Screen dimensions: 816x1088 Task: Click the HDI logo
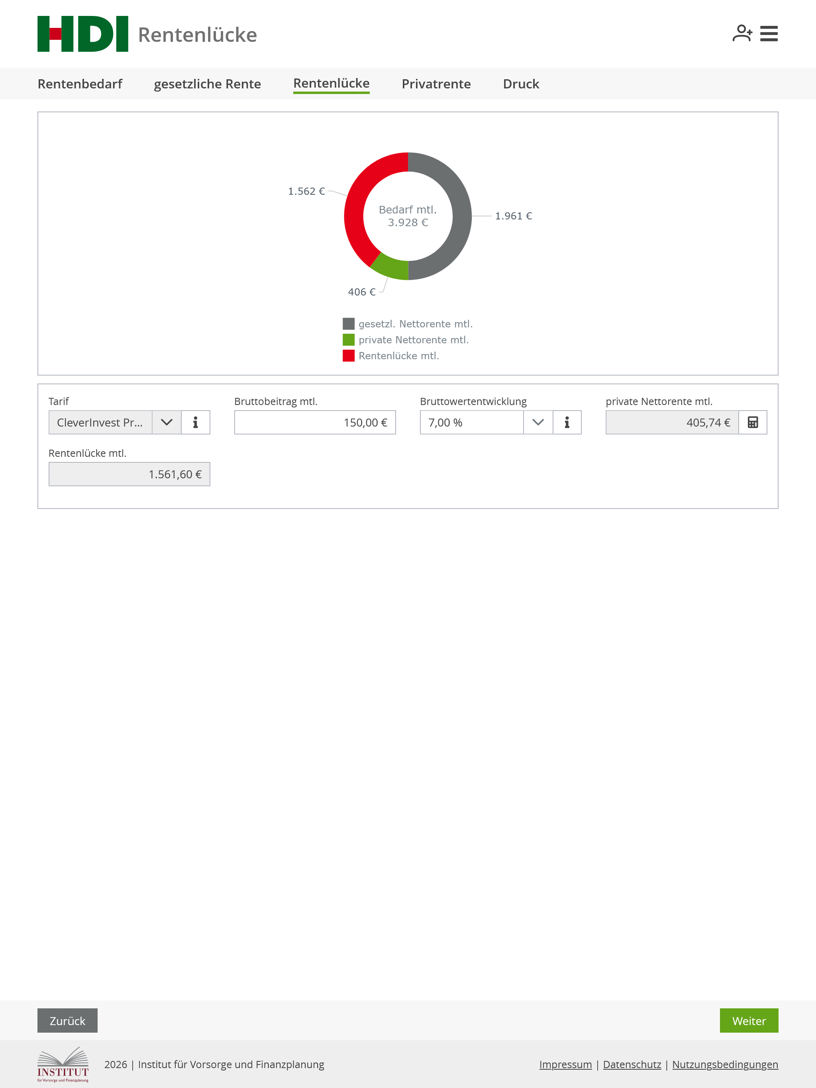(83, 34)
